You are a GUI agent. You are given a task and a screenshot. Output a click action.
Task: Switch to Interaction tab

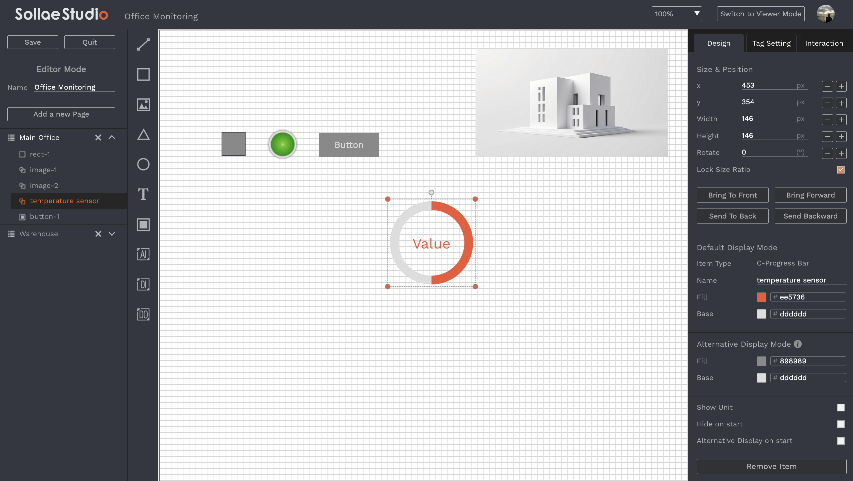[x=824, y=42]
